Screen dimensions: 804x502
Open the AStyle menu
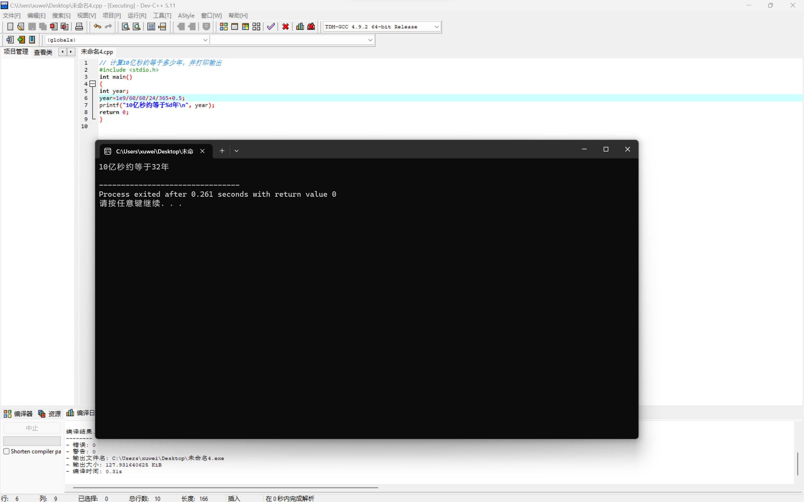(186, 16)
